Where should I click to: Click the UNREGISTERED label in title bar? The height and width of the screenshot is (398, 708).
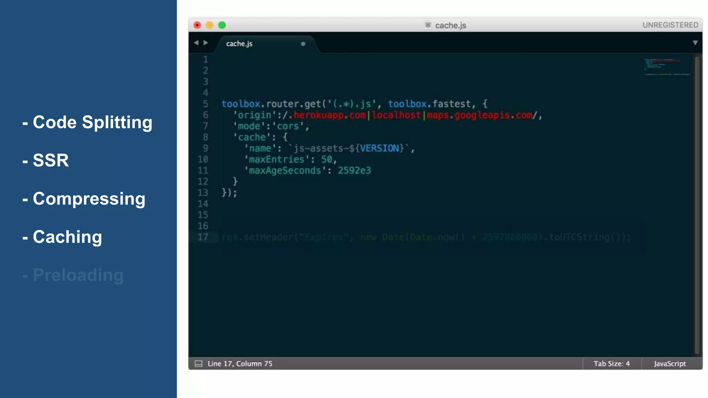(x=670, y=25)
